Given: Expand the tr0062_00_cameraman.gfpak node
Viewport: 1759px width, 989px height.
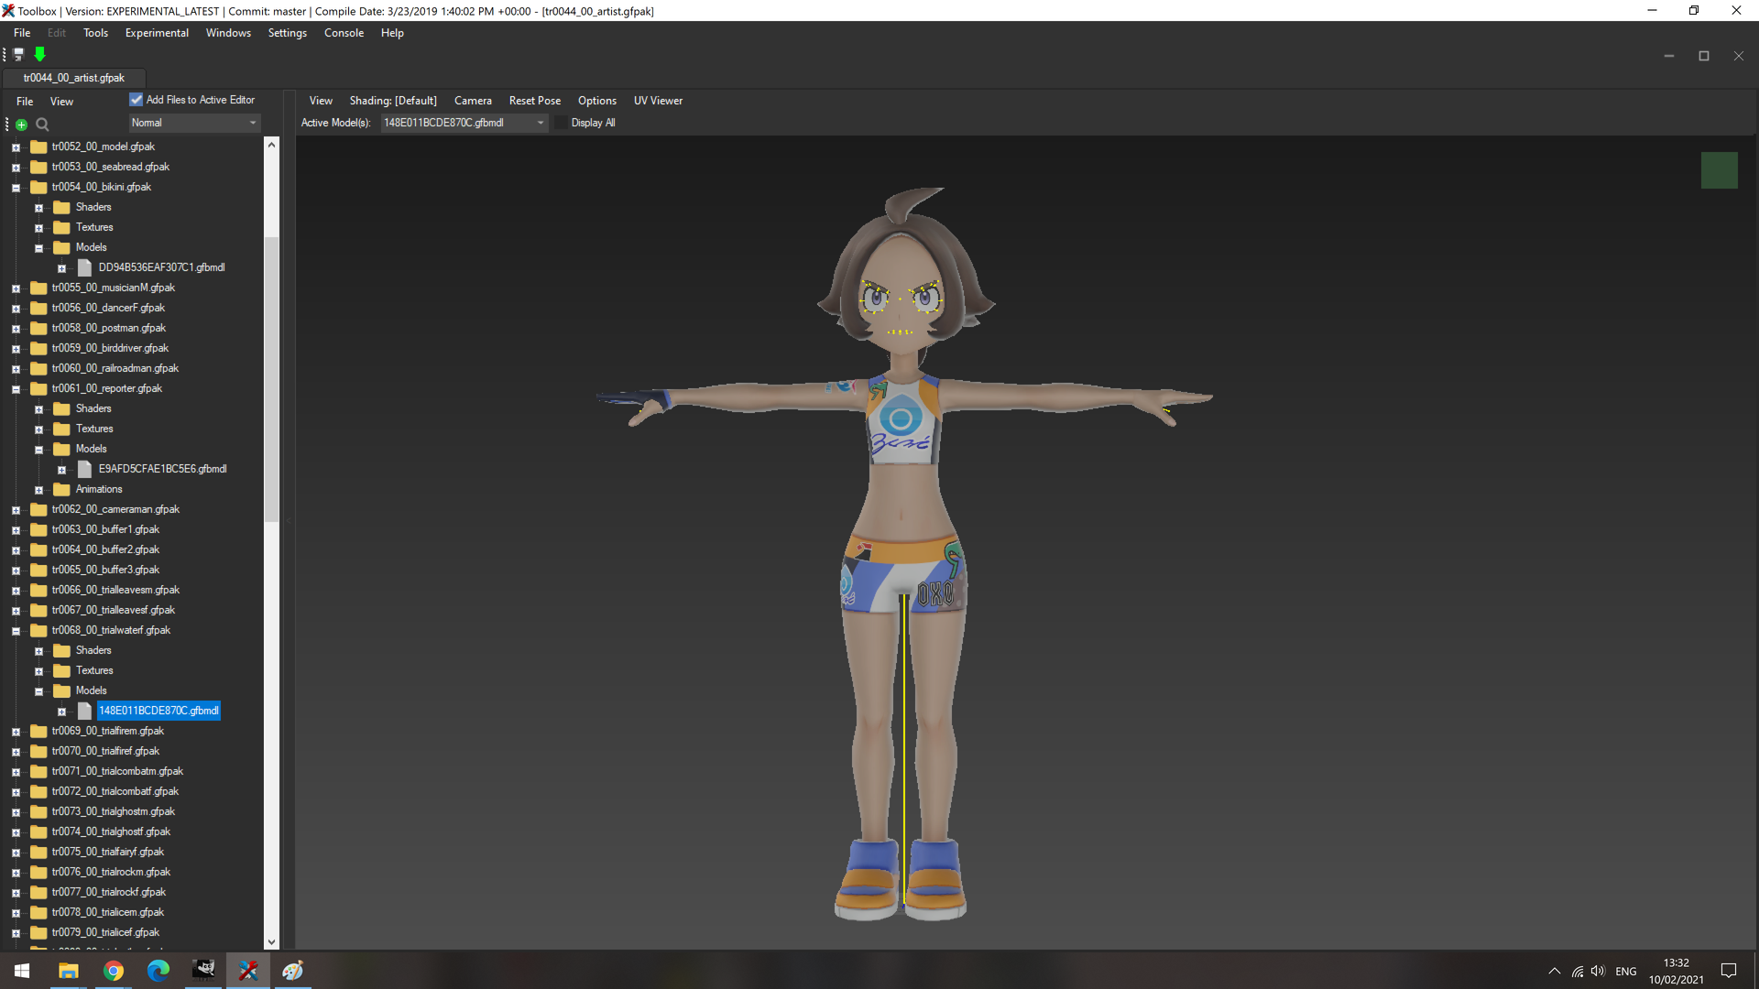Looking at the screenshot, I should pos(16,510).
